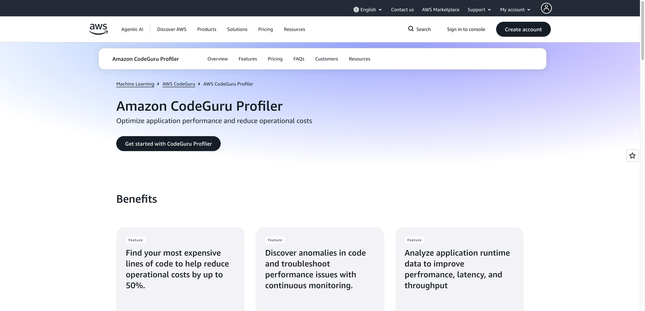
Task: Click Sign in to console
Action: pyautogui.click(x=466, y=29)
